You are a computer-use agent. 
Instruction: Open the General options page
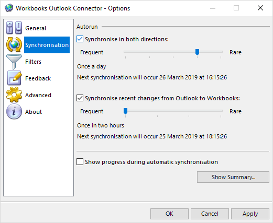(x=36, y=28)
